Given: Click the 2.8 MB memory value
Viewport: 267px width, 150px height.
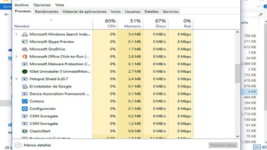Looking at the screenshot, I should [134, 57].
